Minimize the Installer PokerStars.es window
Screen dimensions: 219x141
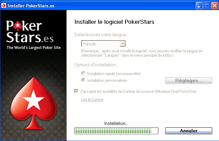[199, 6]
